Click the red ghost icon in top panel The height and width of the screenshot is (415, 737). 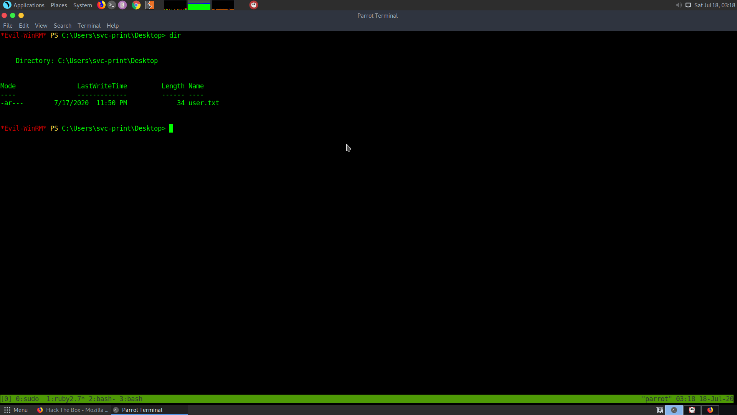tap(254, 5)
